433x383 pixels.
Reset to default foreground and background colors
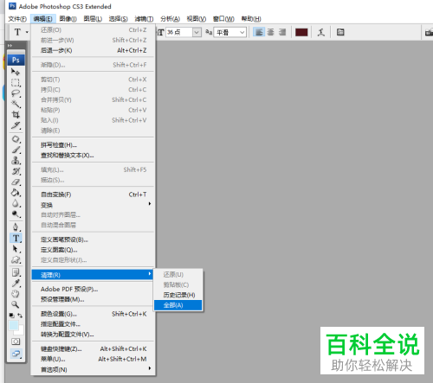11,316
